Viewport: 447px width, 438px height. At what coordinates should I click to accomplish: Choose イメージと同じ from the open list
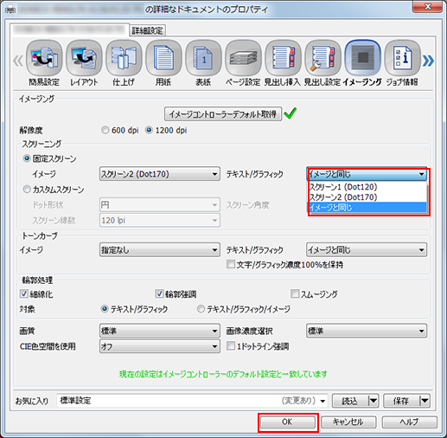pos(367,208)
